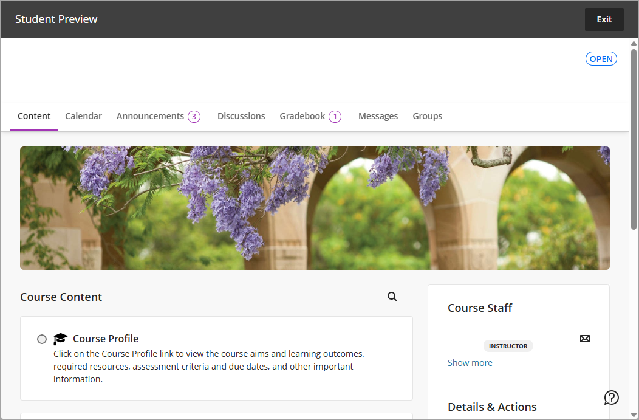View the Gradebook tab
Image resolution: width=639 pixels, height=420 pixels.
tap(302, 116)
